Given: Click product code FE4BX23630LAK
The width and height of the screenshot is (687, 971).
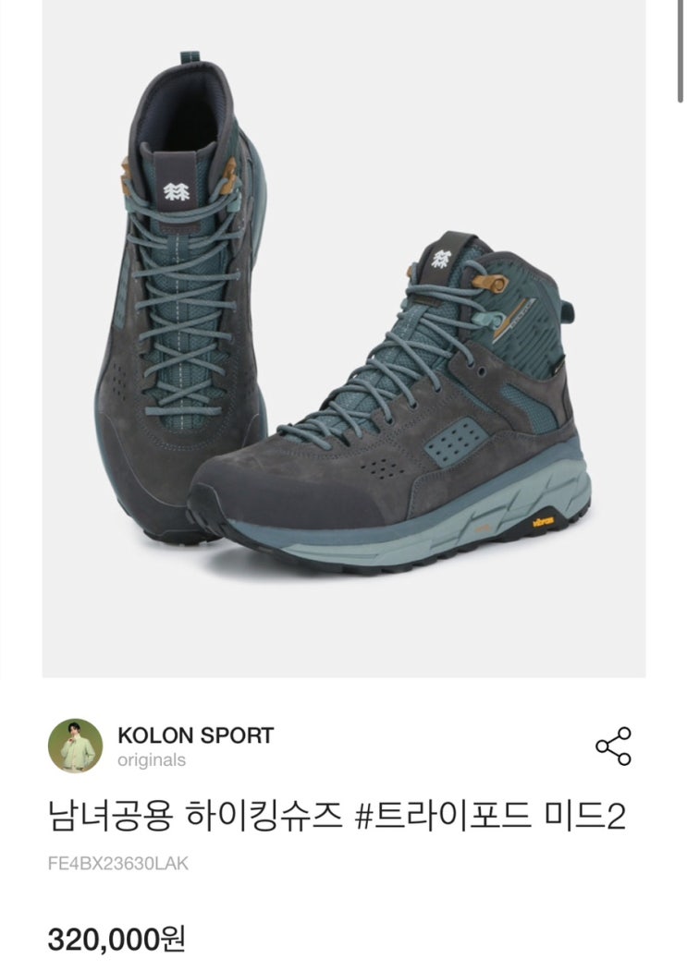Looking at the screenshot, I should tap(117, 863).
